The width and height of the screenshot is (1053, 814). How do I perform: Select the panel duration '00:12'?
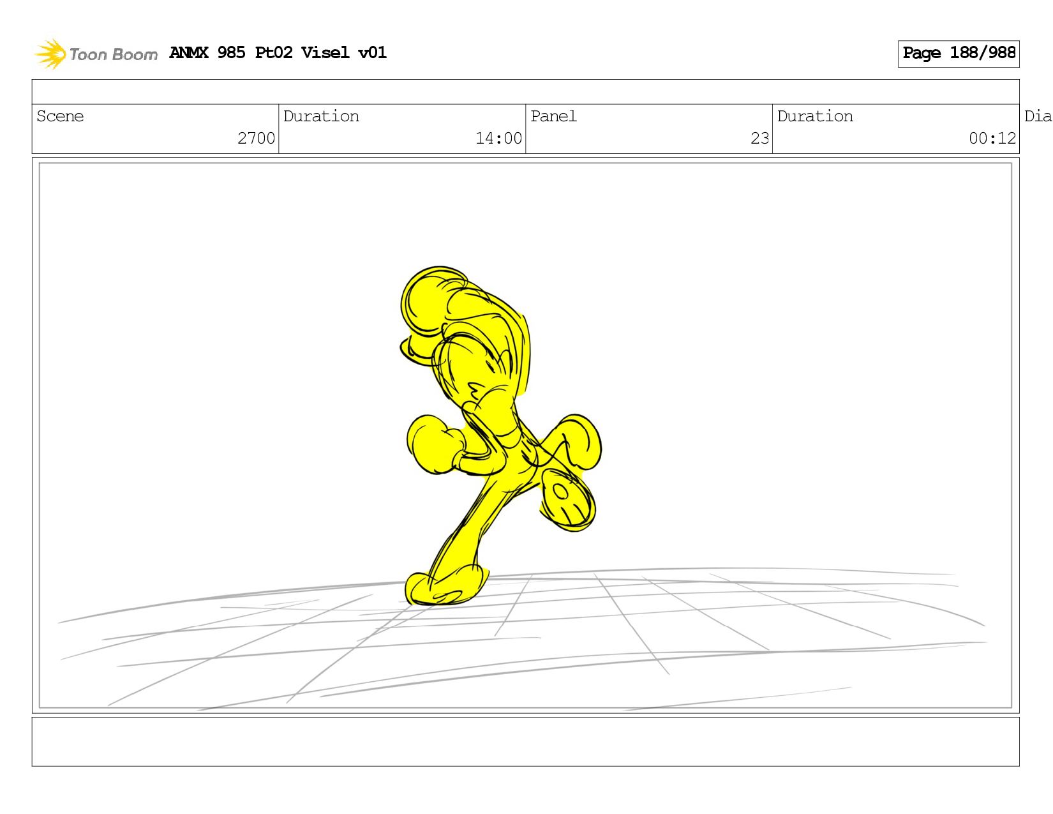click(x=992, y=139)
